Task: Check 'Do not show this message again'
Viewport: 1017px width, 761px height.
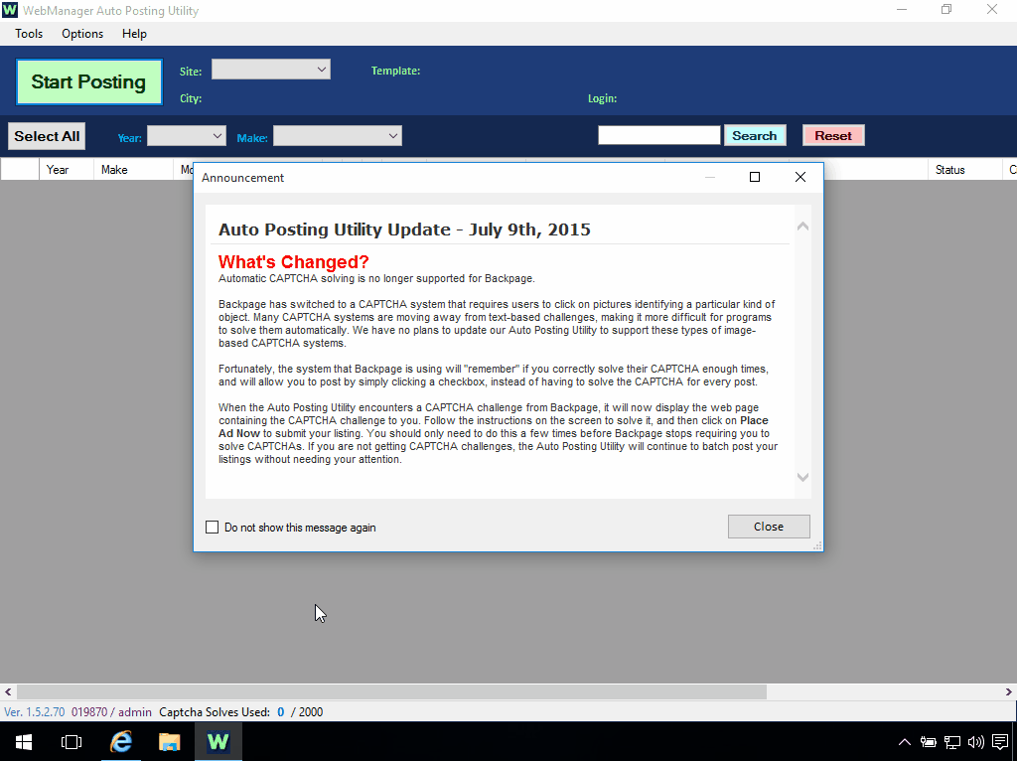Action: pyautogui.click(x=213, y=528)
